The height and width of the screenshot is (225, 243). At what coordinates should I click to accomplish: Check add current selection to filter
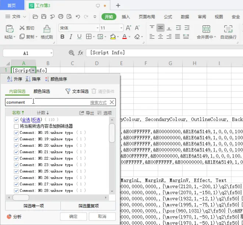coord(16,126)
